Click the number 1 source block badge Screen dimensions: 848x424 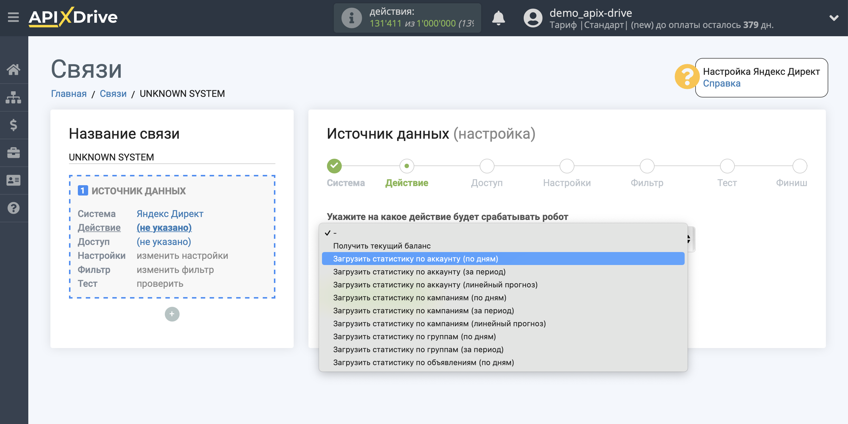(83, 191)
